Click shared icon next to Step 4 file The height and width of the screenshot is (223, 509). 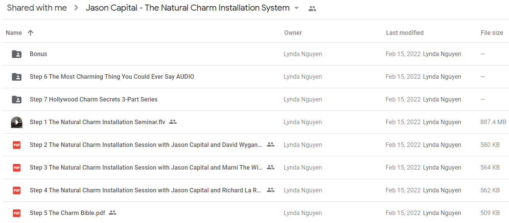(271, 190)
